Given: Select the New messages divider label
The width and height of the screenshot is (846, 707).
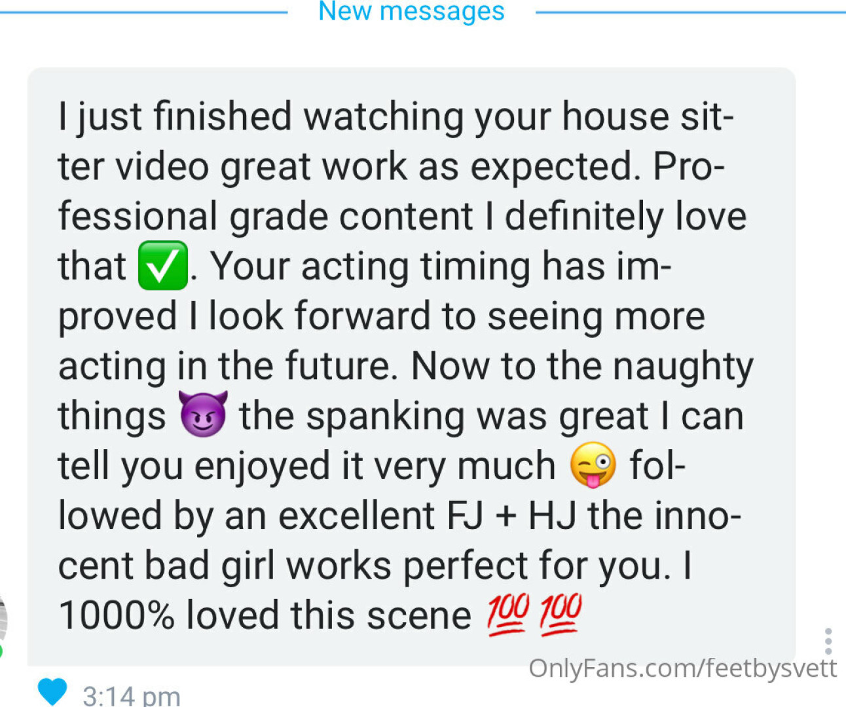Looking at the screenshot, I should click(411, 11).
